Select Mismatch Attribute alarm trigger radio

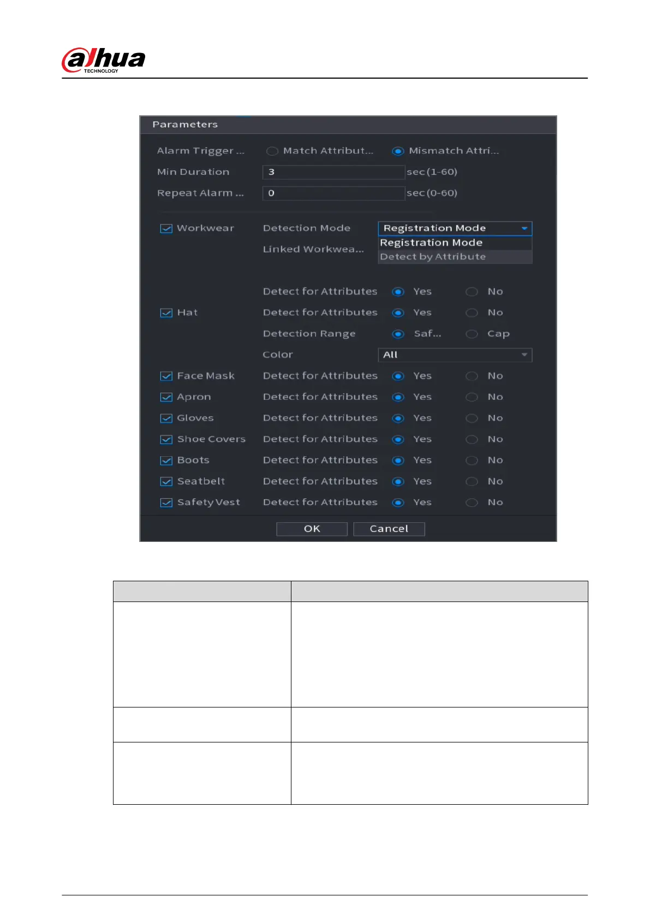pos(398,151)
